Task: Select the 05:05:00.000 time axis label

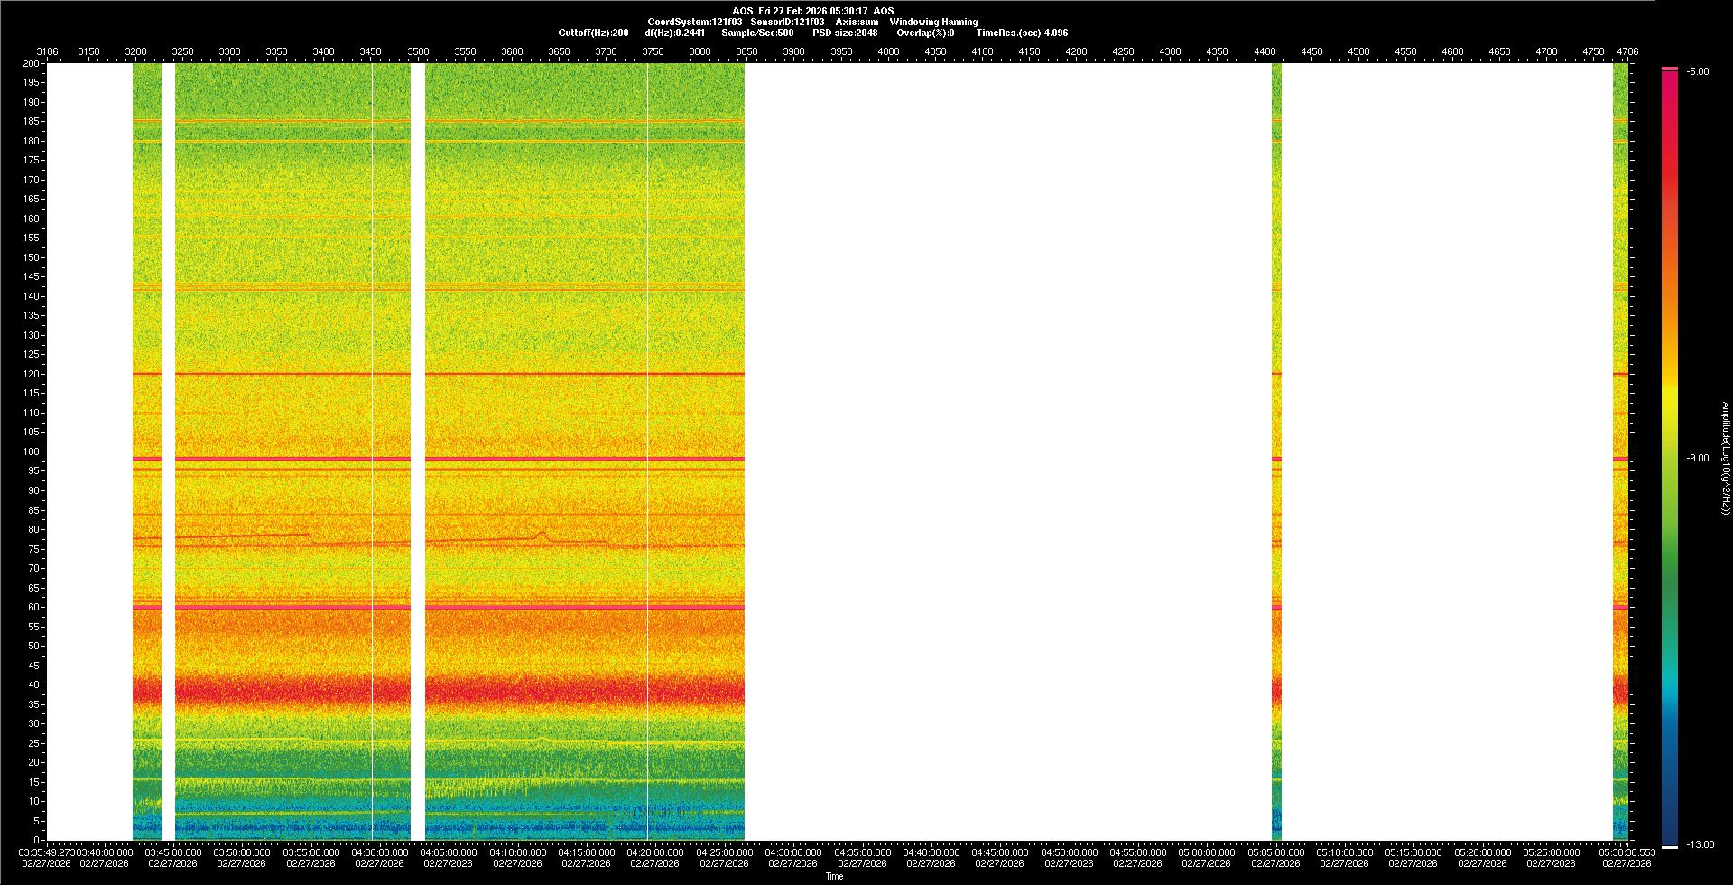Action: [x=1275, y=852]
